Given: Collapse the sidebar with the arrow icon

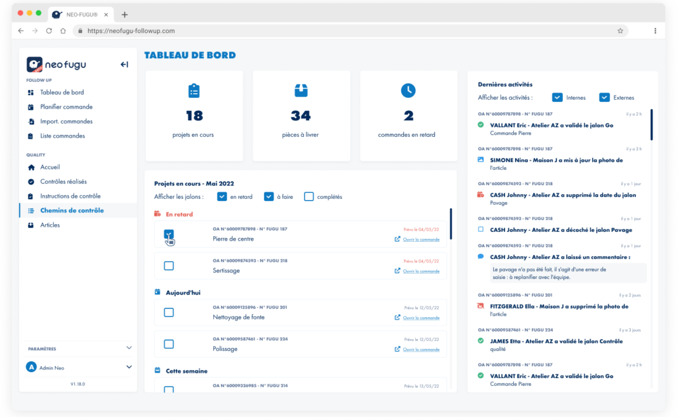Looking at the screenshot, I should pyautogui.click(x=124, y=64).
